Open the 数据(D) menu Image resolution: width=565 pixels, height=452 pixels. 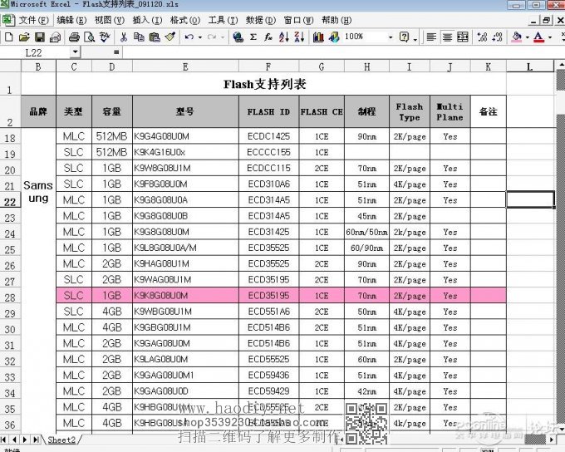click(x=260, y=20)
